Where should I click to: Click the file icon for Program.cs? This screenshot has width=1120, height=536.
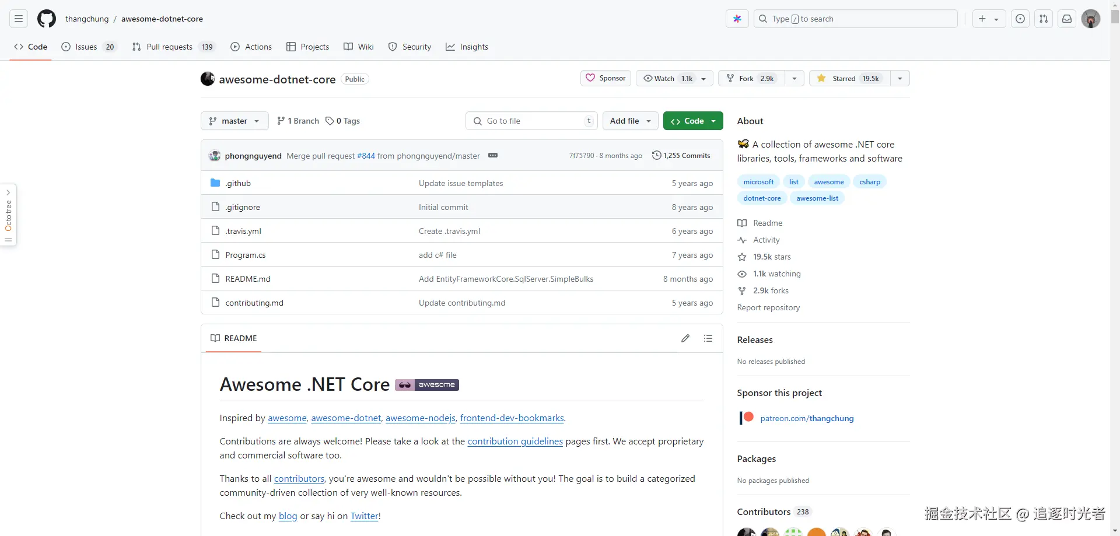[x=215, y=255]
